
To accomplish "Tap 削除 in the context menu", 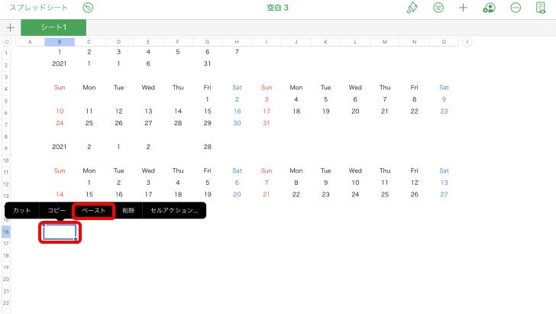I will pyautogui.click(x=128, y=210).
